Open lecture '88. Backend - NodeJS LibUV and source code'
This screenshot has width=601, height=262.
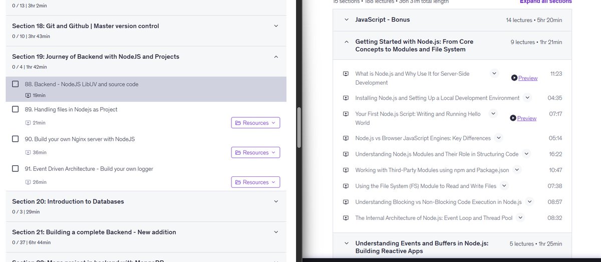82,84
